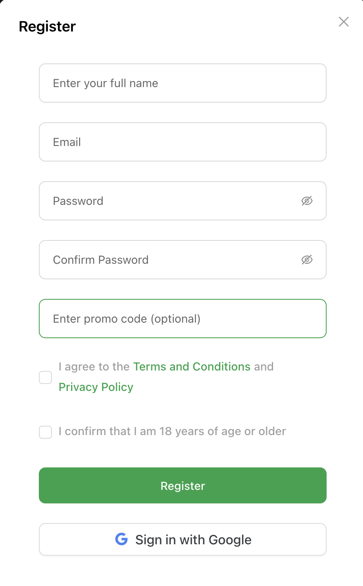
Task: Click the Google G logo
Action: pos(121,539)
